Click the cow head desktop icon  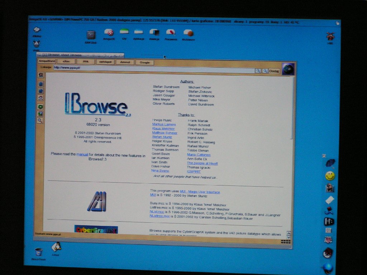(x=37, y=43)
